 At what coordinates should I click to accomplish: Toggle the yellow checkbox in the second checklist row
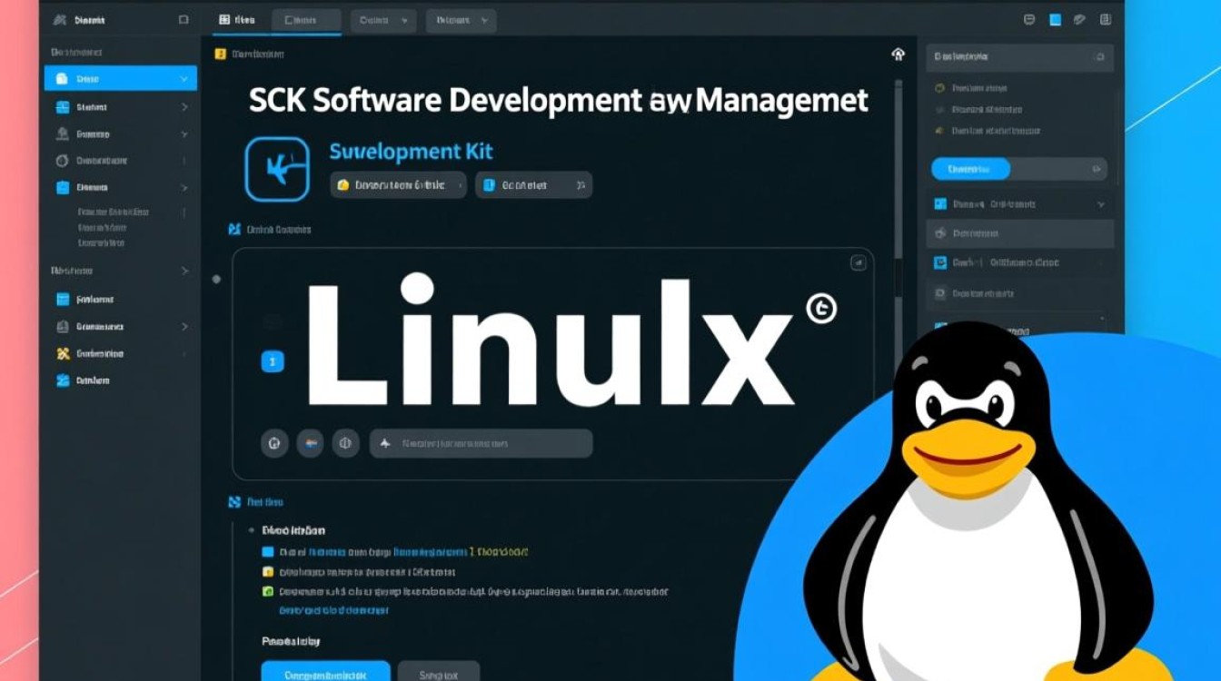(x=267, y=571)
